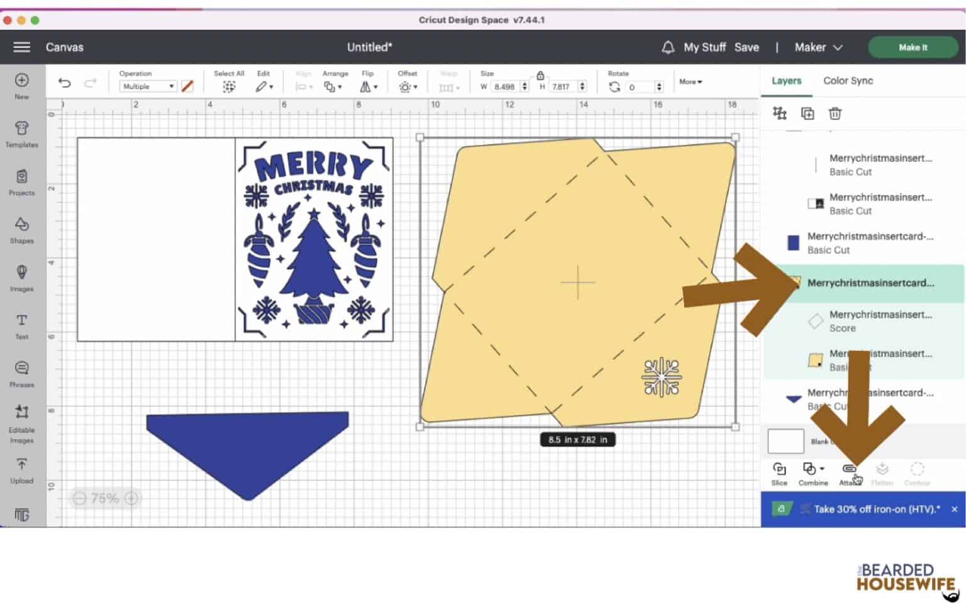Open the Maker machine selection menu
966x613 pixels.
[x=818, y=47]
